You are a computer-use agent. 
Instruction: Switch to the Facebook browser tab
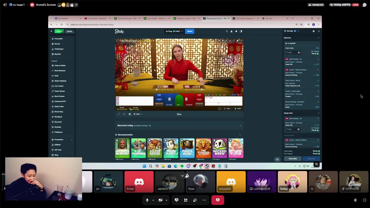68,18
